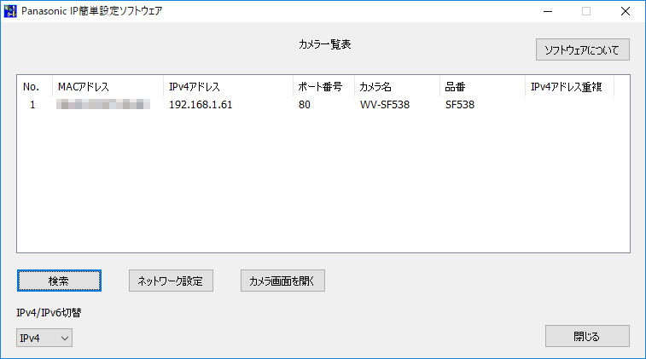646x359 pixels.
Task: Close the window with X button
Action: coord(626,11)
